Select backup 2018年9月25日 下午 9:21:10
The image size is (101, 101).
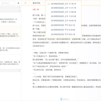(x=63, y=25)
